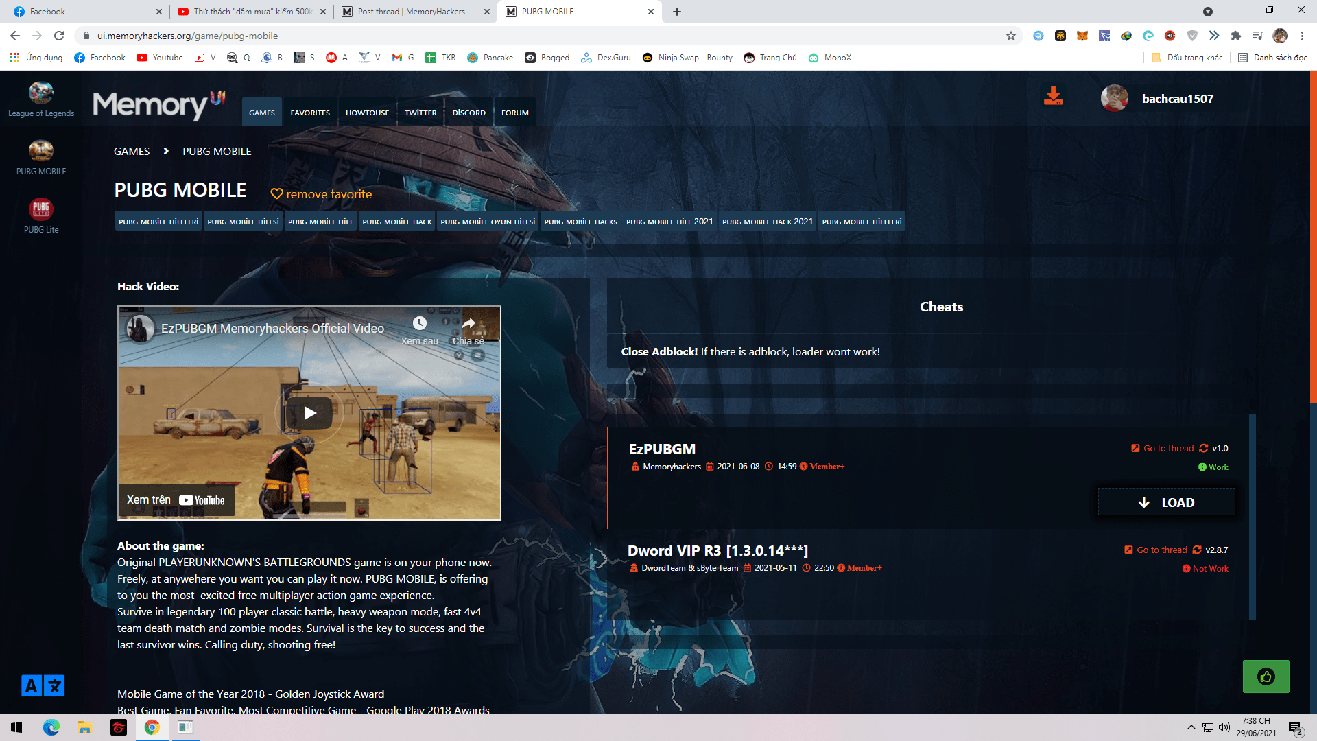This screenshot has height=741, width=1317.
Task: Open Youtube bookmark
Action: click(x=160, y=58)
